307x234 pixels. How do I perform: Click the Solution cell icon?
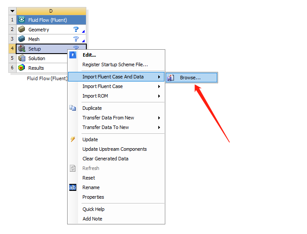pos(22,58)
